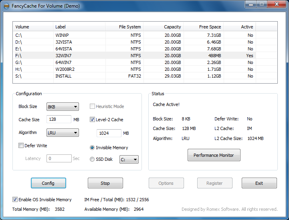Viewport: 289px width, 220px height.
Task: Expand the Algorithm LRU dropdown
Action: [63, 133]
